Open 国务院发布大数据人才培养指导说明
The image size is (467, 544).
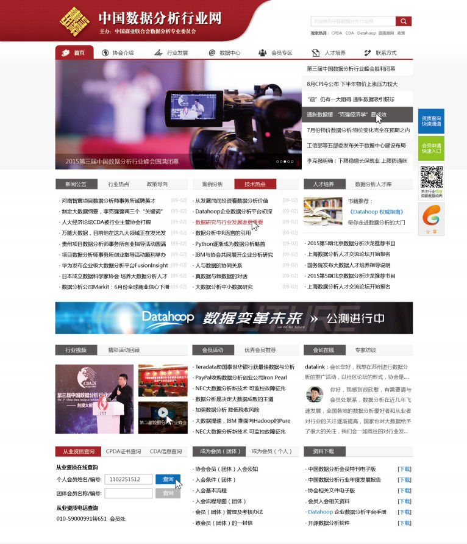[x=349, y=265]
